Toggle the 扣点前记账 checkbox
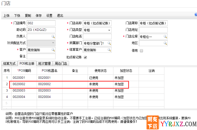 pyautogui.click(x=85, y=57)
